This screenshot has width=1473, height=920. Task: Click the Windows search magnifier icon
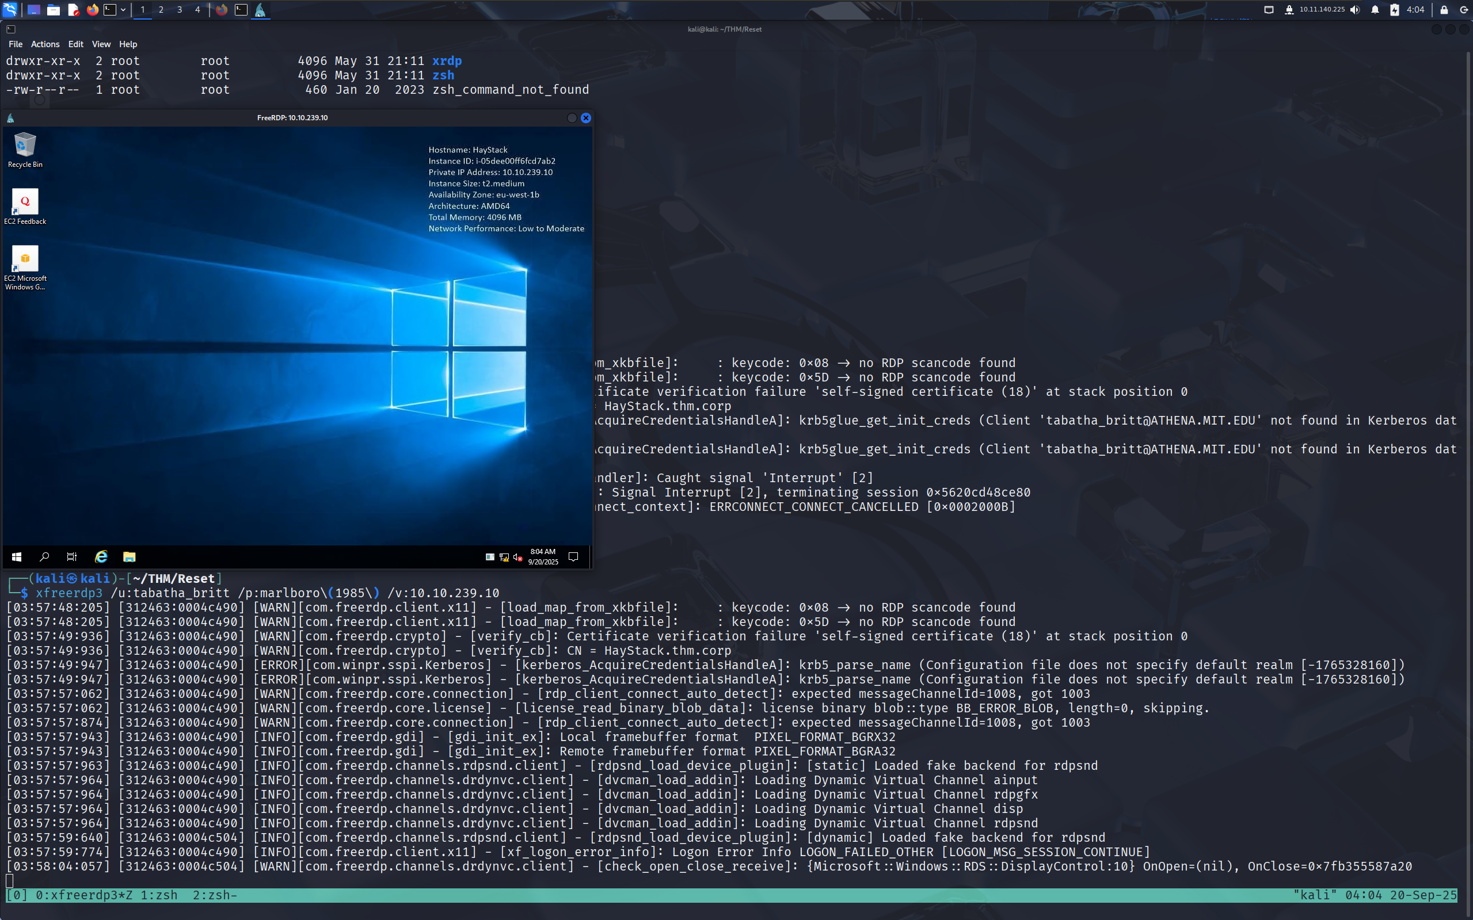[x=44, y=557]
